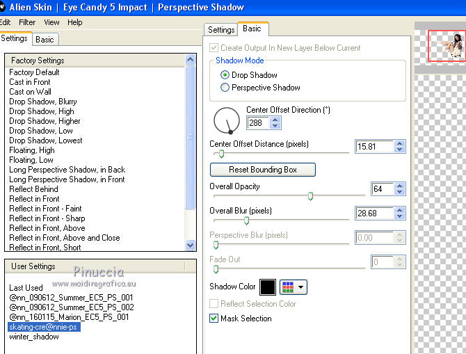Select Last Used user setting
This screenshot has width=466, height=354.
[26, 288]
